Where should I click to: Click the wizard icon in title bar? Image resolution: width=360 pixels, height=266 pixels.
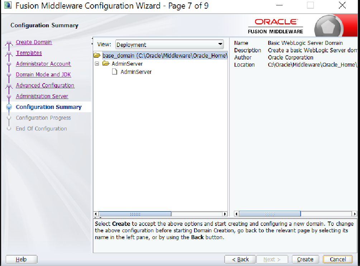click(6, 6)
